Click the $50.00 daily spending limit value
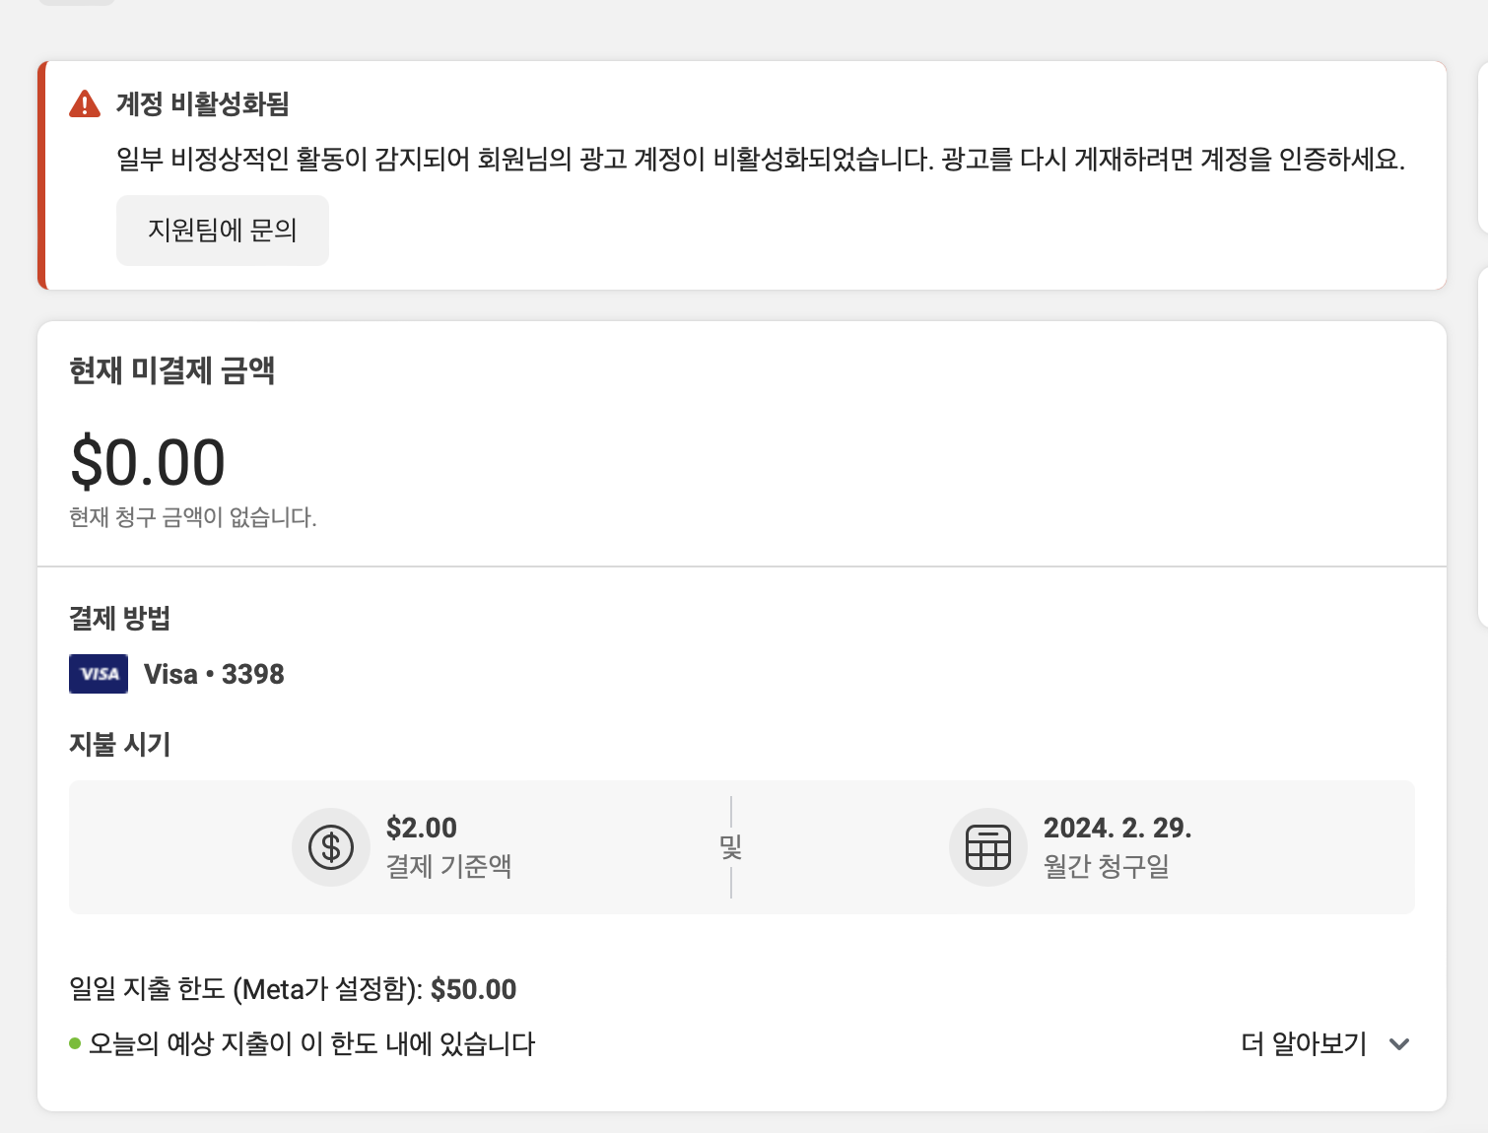Screen dimensions: 1488x1133 pos(473,989)
